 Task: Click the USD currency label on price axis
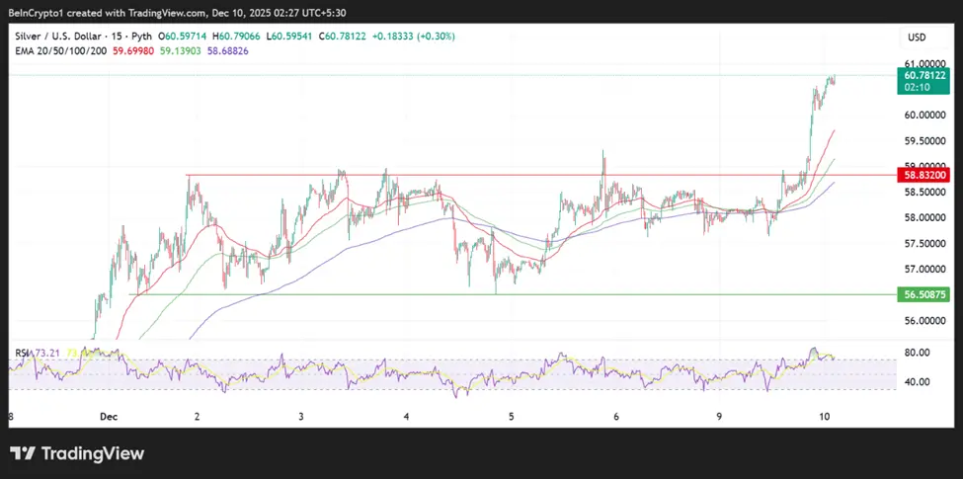917,37
